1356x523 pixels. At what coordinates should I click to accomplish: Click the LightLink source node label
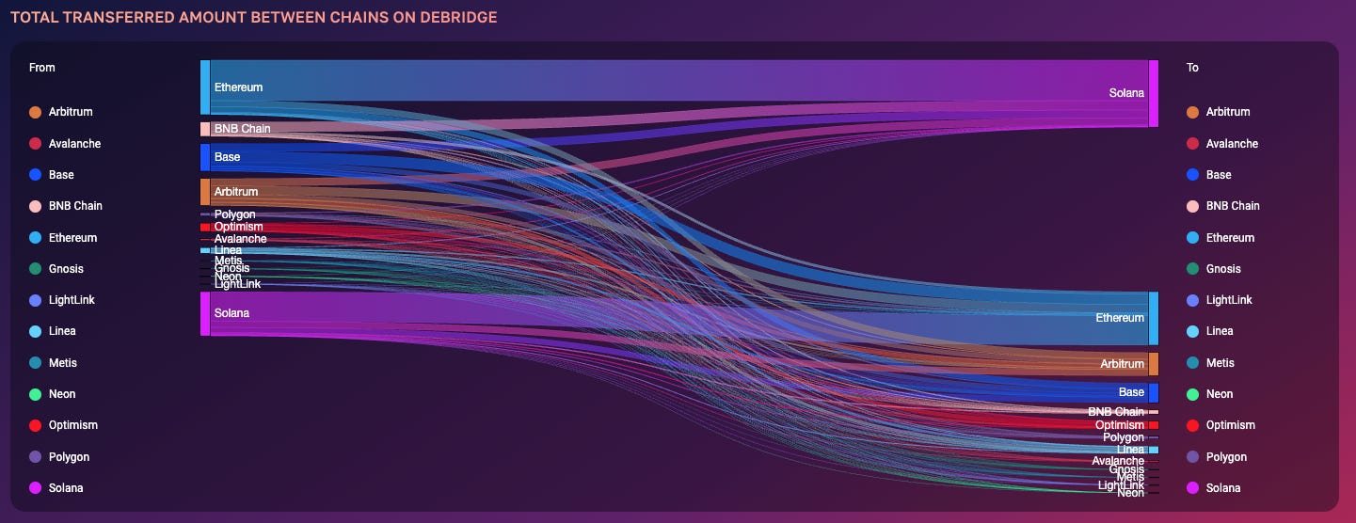[237, 284]
